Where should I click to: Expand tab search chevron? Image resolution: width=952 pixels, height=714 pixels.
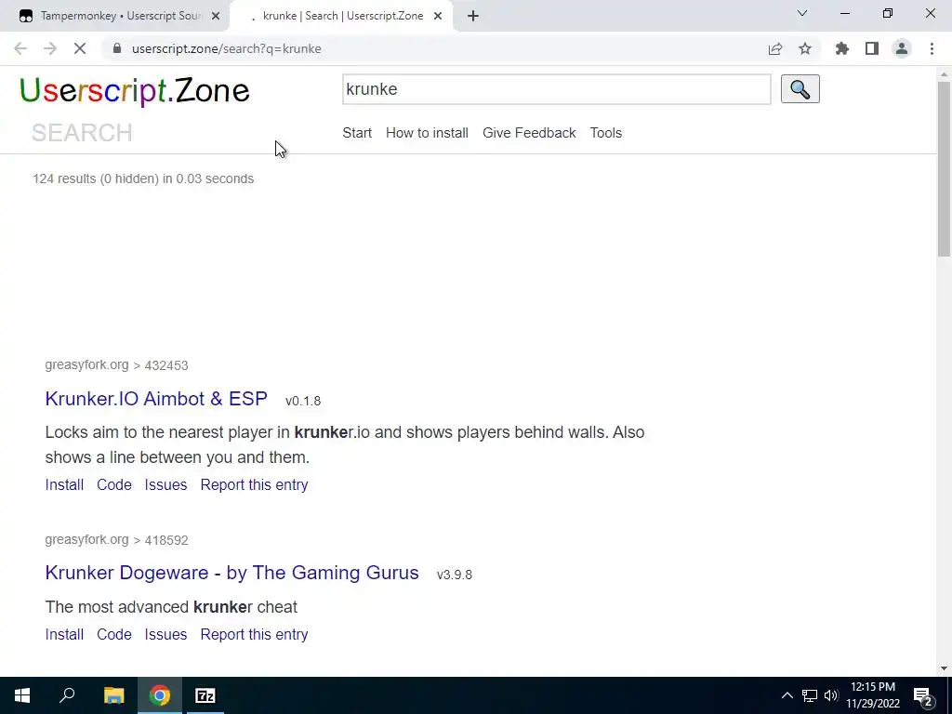pyautogui.click(x=802, y=13)
